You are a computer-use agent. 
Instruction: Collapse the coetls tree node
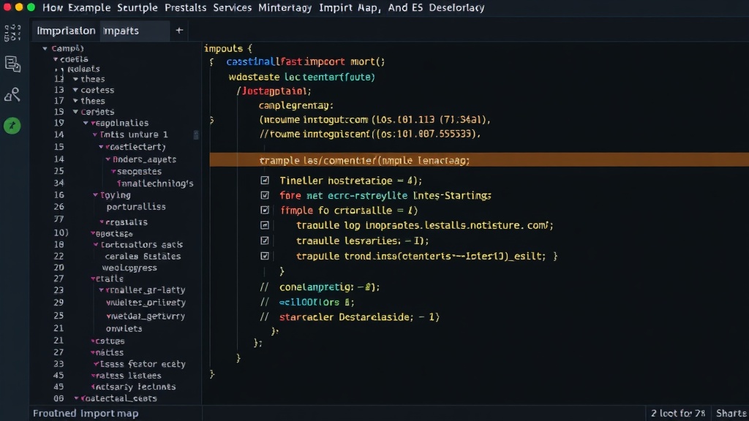pos(56,59)
